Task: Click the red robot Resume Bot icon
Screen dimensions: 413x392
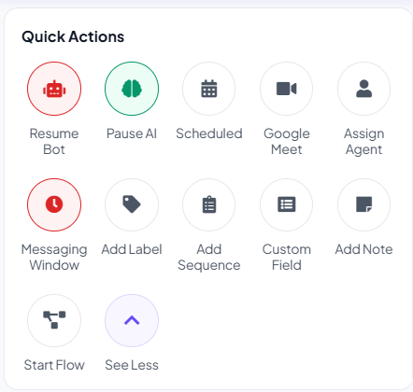Action: click(54, 89)
